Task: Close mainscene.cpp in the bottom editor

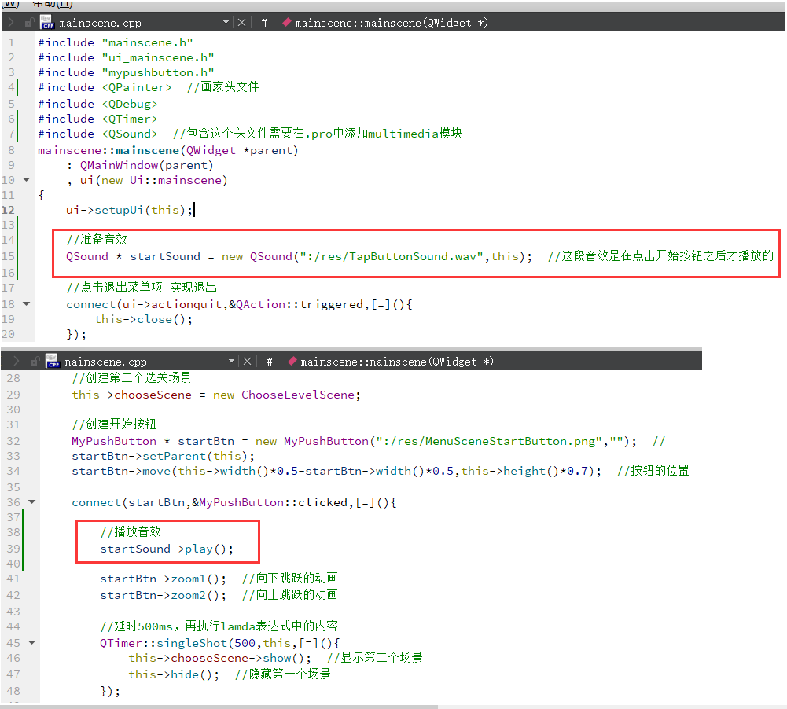Action: (x=248, y=362)
